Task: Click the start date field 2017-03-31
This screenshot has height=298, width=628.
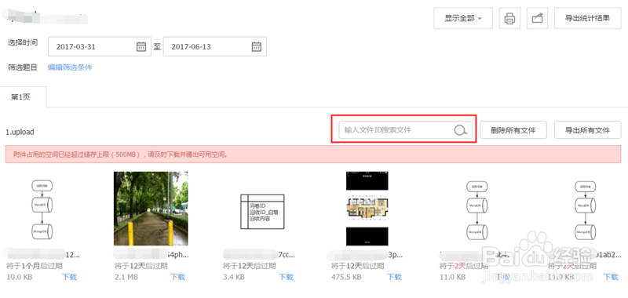Action: (100, 46)
